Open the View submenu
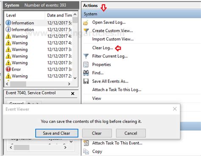 (97, 98)
